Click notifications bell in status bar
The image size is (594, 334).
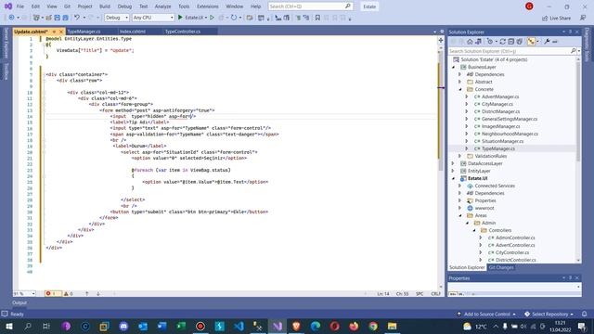coord(584,314)
